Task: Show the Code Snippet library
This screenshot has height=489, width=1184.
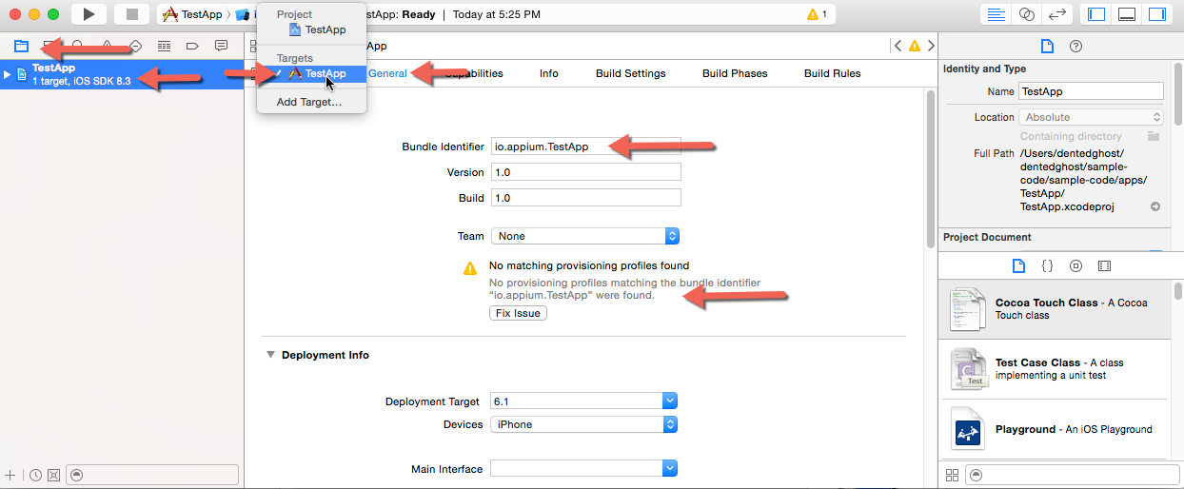Action: pos(1047,265)
